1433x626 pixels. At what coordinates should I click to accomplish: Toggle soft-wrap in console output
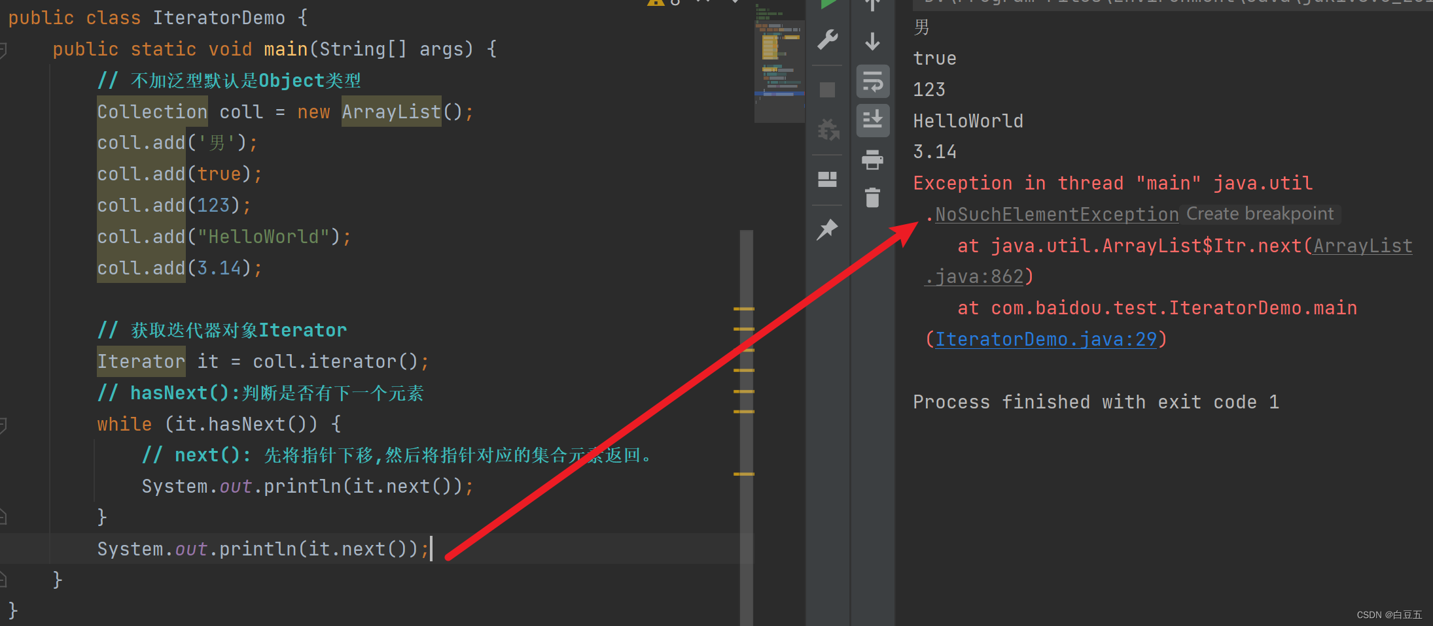coord(873,82)
